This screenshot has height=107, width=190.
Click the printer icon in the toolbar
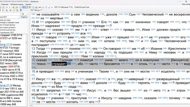[x=36, y=7]
